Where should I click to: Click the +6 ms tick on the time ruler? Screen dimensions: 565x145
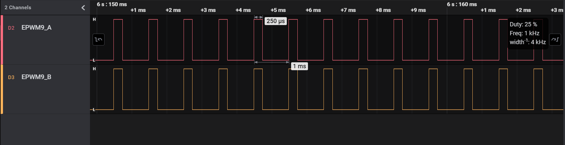(313, 10)
